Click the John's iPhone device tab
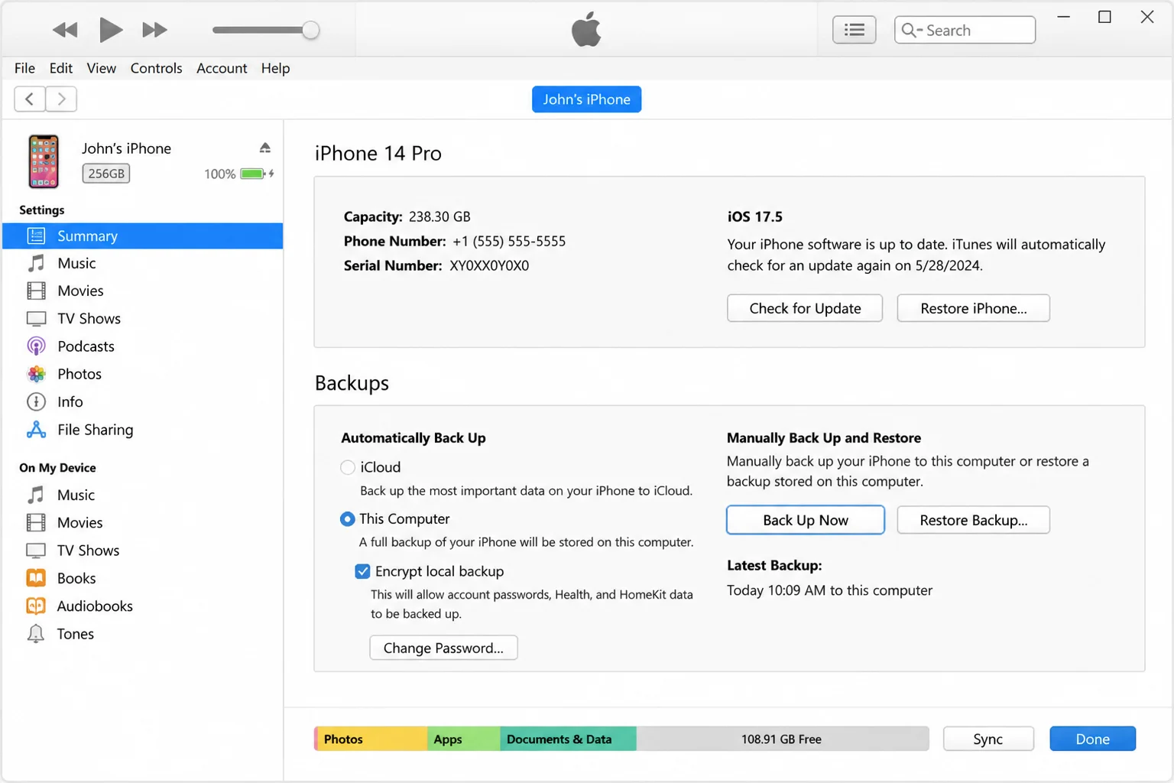The image size is (1174, 783). tap(586, 99)
